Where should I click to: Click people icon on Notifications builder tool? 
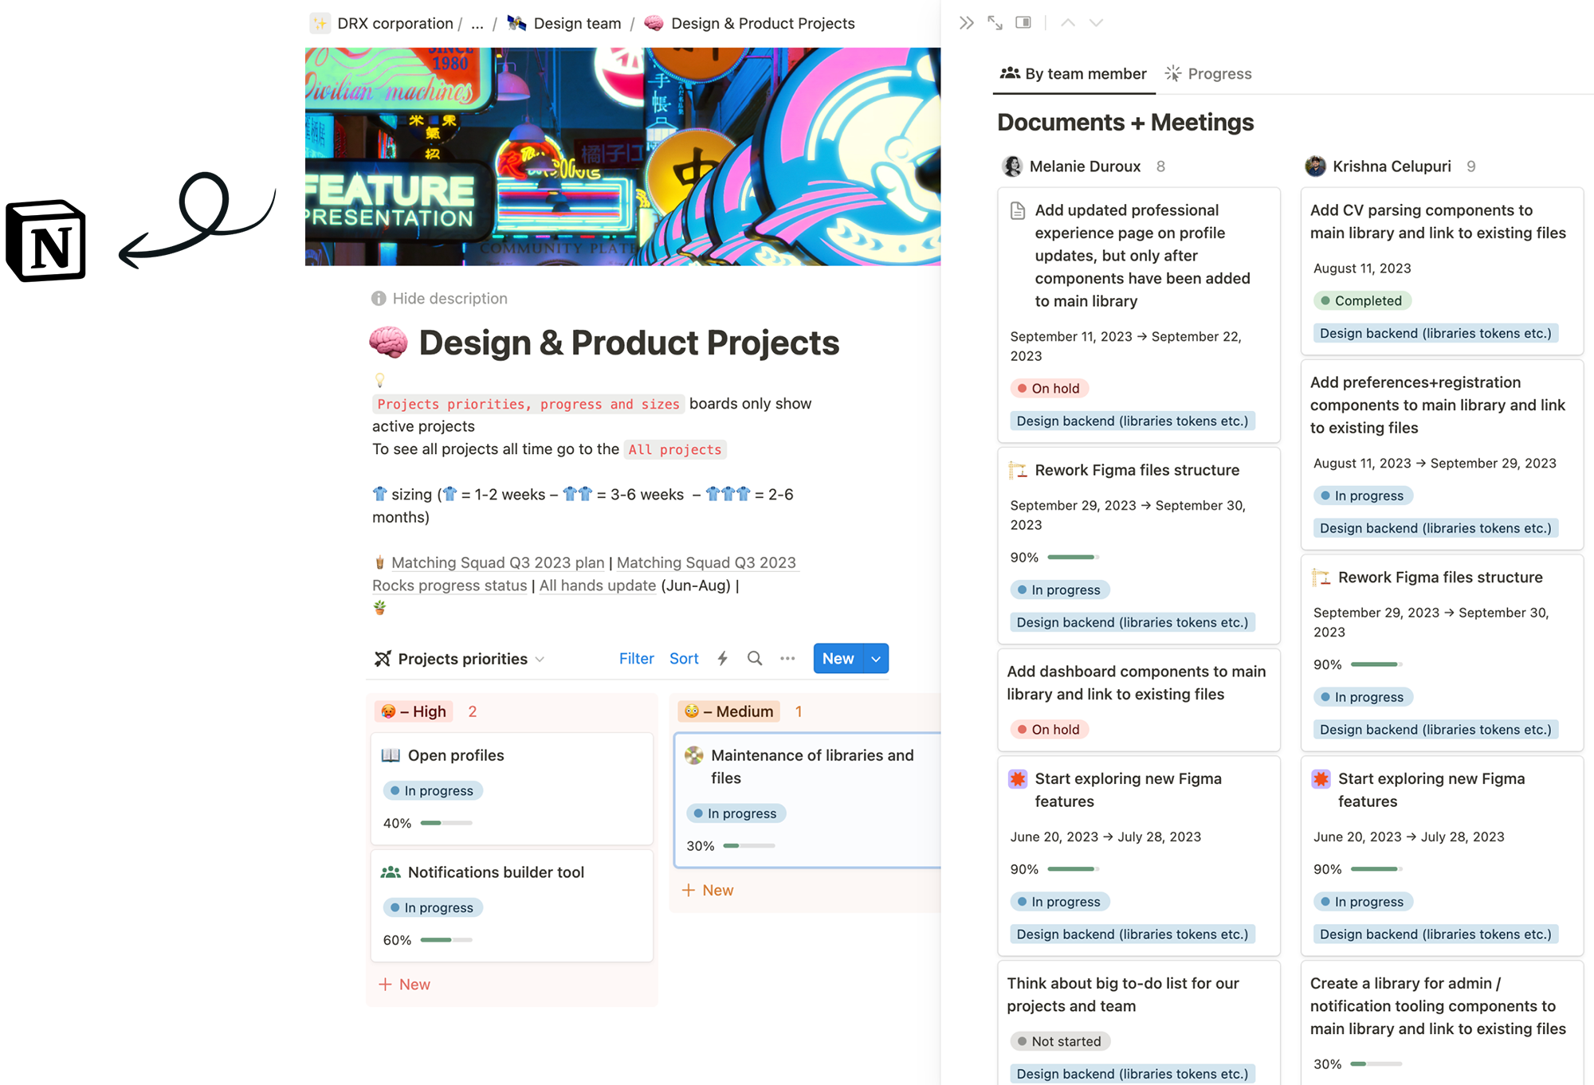coord(391,872)
